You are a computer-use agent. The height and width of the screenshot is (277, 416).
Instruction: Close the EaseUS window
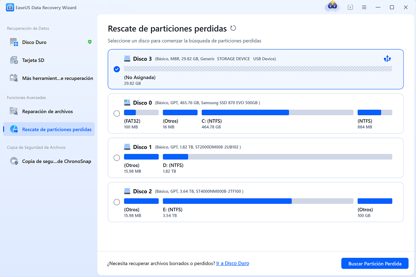pyautogui.click(x=406, y=7)
